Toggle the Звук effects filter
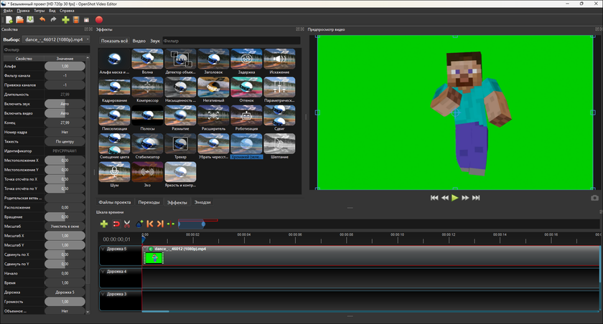 (155, 41)
